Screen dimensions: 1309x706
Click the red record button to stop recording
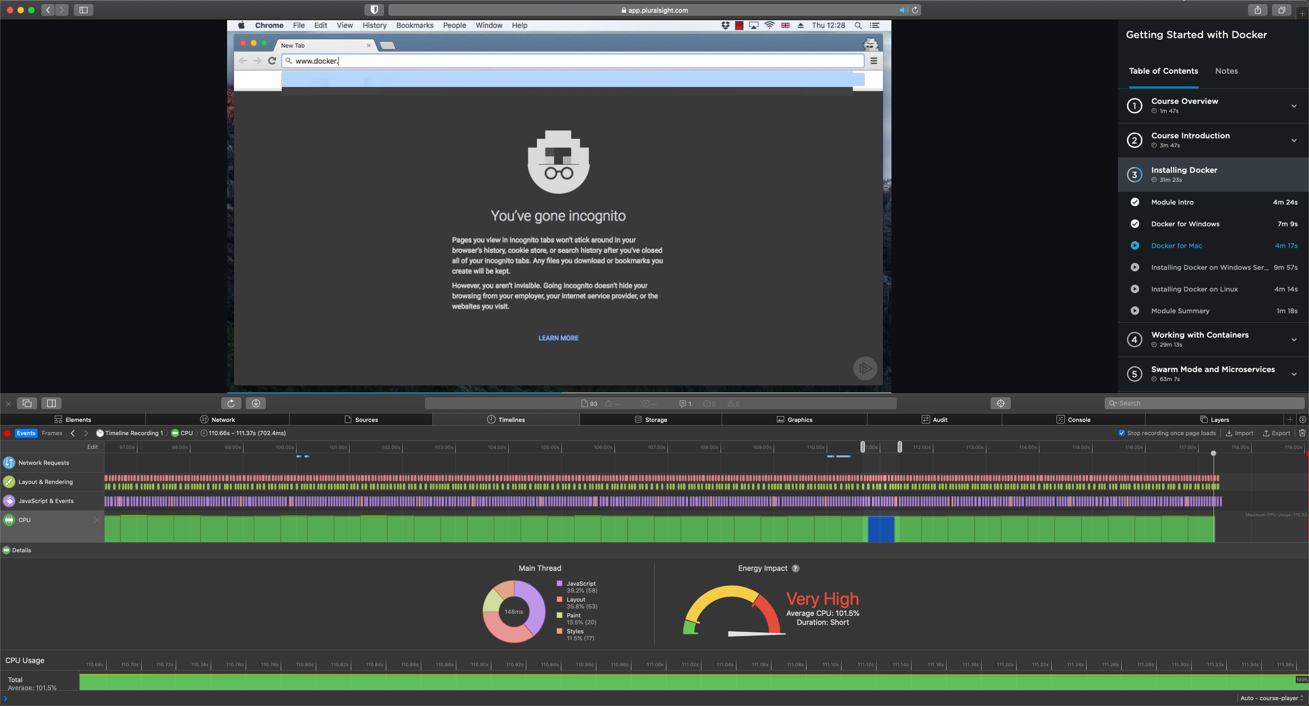(7, 433)
